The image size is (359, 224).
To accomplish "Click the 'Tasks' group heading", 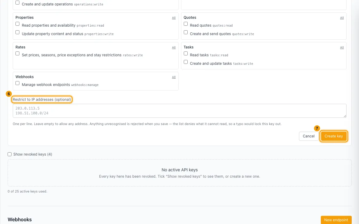I will pyautogui.click(x=188, y=47).
